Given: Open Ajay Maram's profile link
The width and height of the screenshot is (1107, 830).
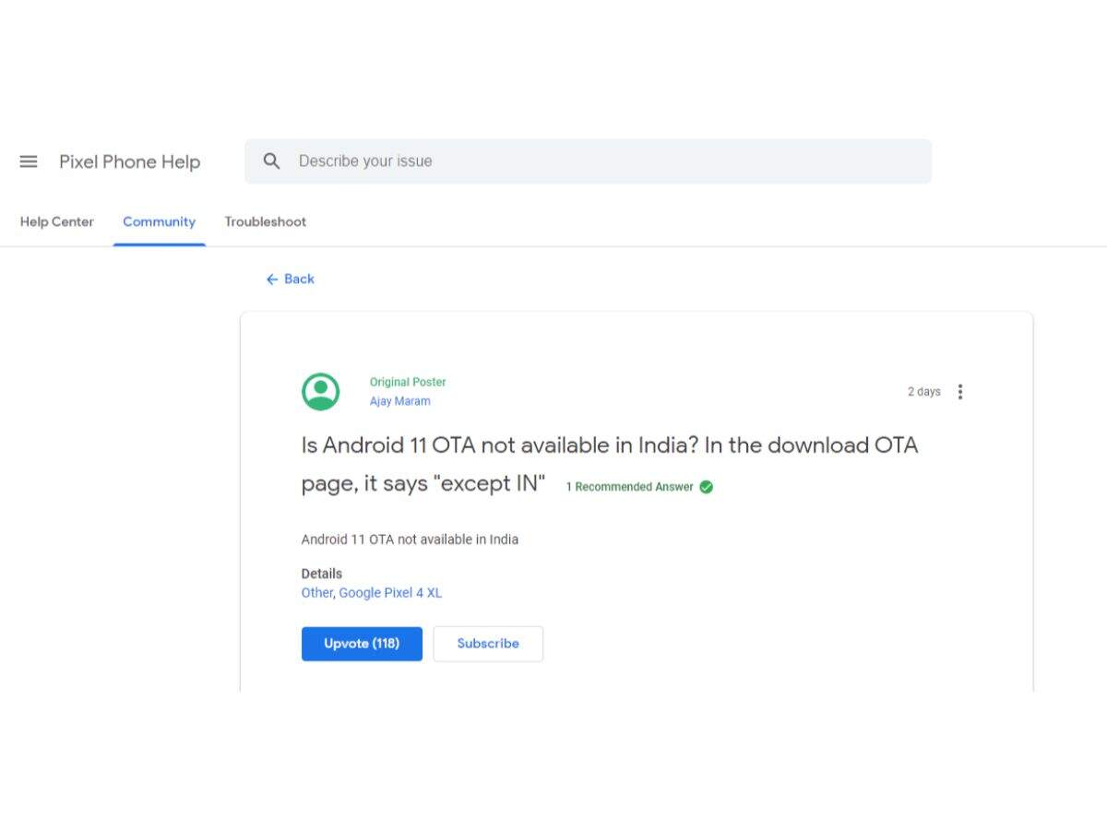Looking at the screenshot, I should coord(400,401).
